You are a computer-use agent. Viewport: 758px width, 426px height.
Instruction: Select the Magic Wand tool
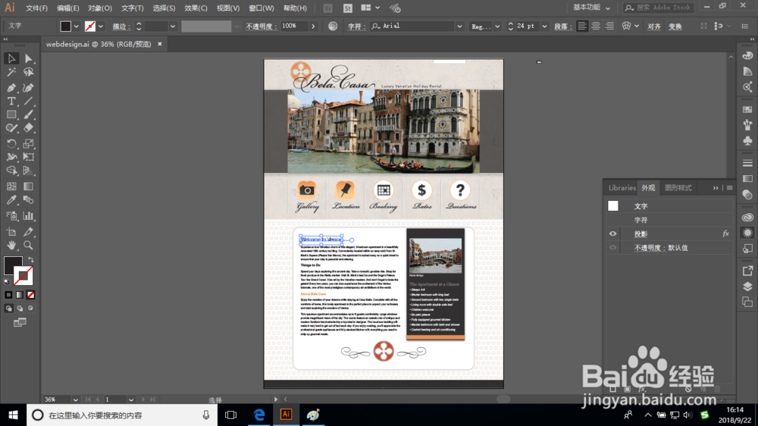(x=11, y=72)
